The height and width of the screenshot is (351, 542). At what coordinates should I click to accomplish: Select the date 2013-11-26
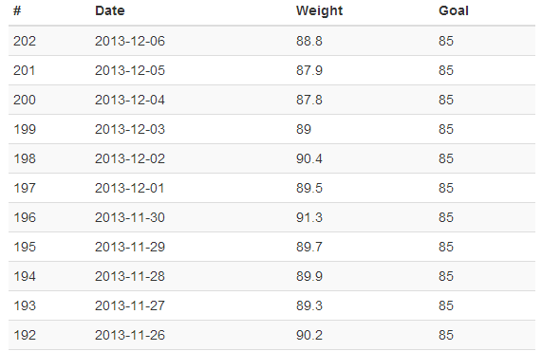coord(130,335)
